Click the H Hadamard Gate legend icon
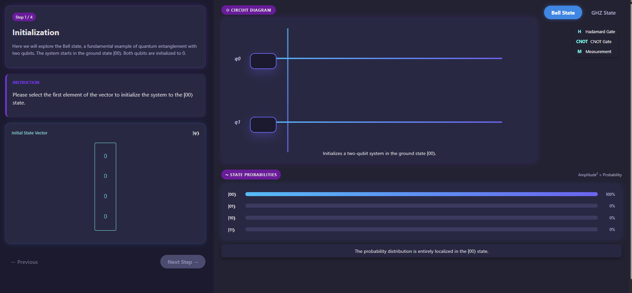 [x=579, y=32]
